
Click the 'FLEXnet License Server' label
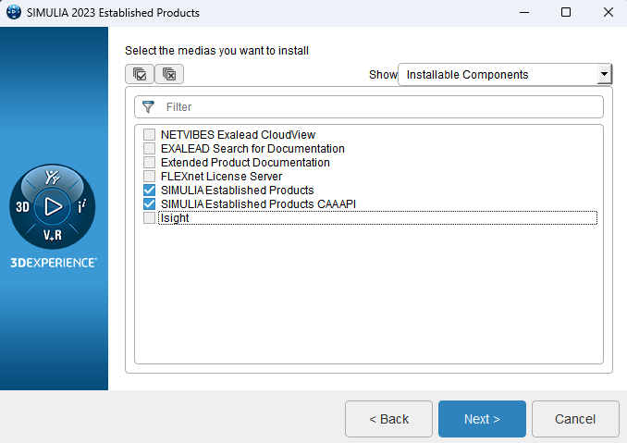(221, 177)
